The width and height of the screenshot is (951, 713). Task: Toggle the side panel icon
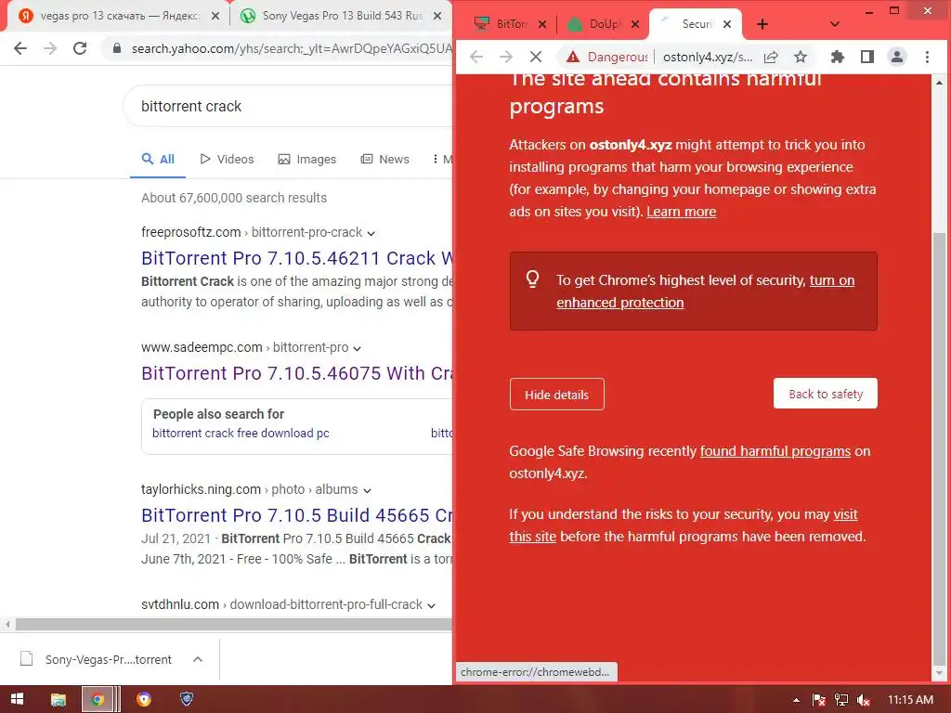867,57
